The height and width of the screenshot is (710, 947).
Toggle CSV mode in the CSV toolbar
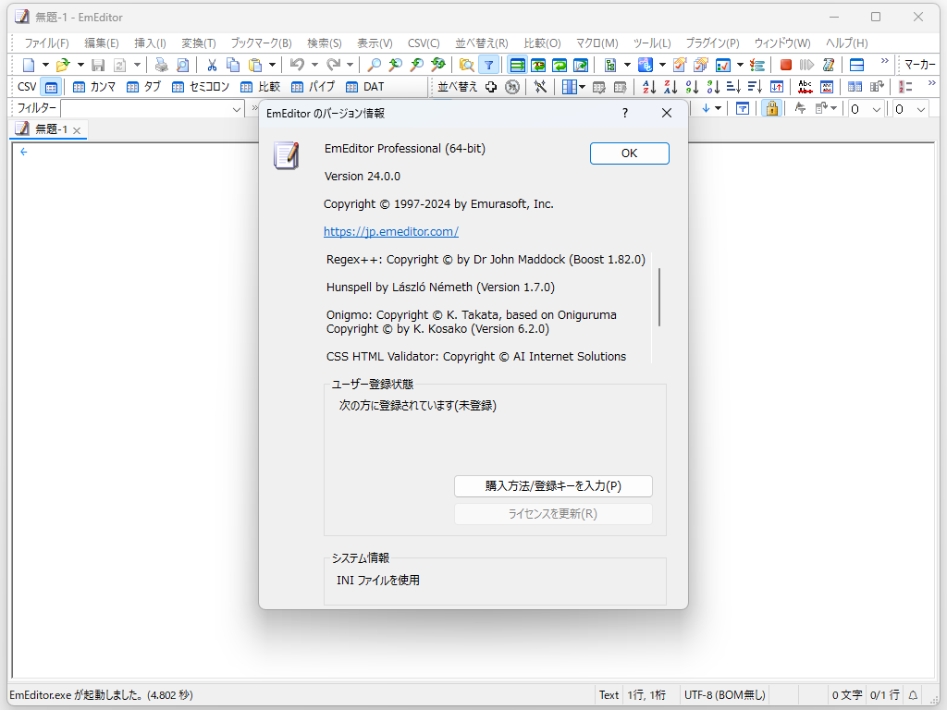[x=51, y=86]
